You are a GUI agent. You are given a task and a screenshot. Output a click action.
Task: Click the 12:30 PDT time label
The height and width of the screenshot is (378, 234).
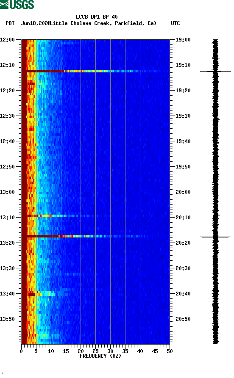[7, 116]
